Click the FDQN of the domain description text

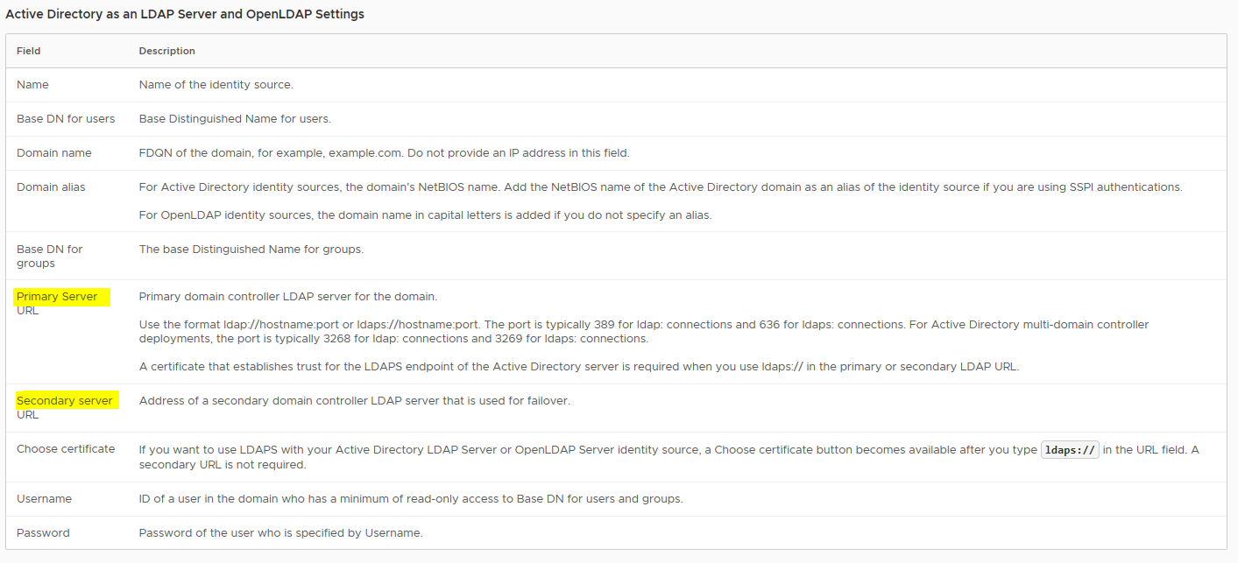[385, 153]
